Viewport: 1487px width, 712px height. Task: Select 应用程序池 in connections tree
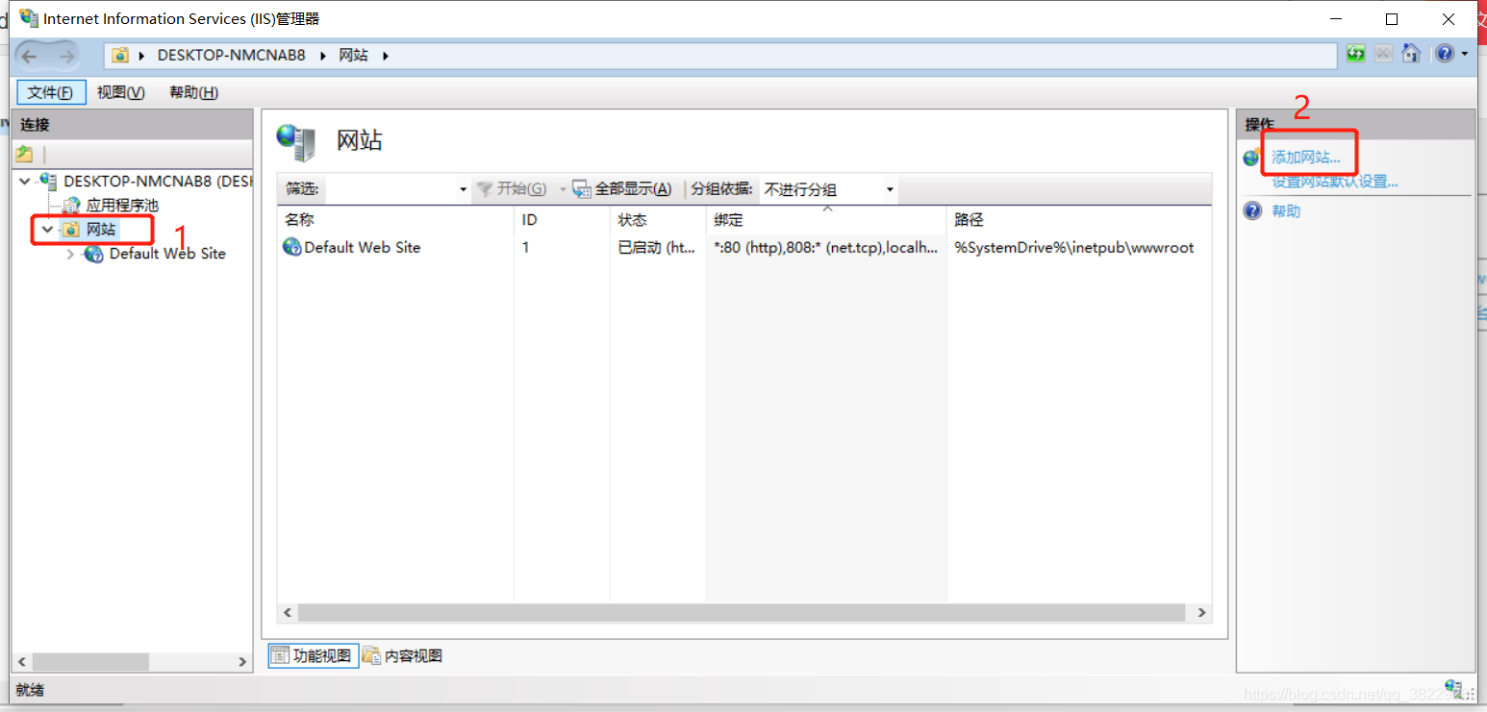[122, 205]
